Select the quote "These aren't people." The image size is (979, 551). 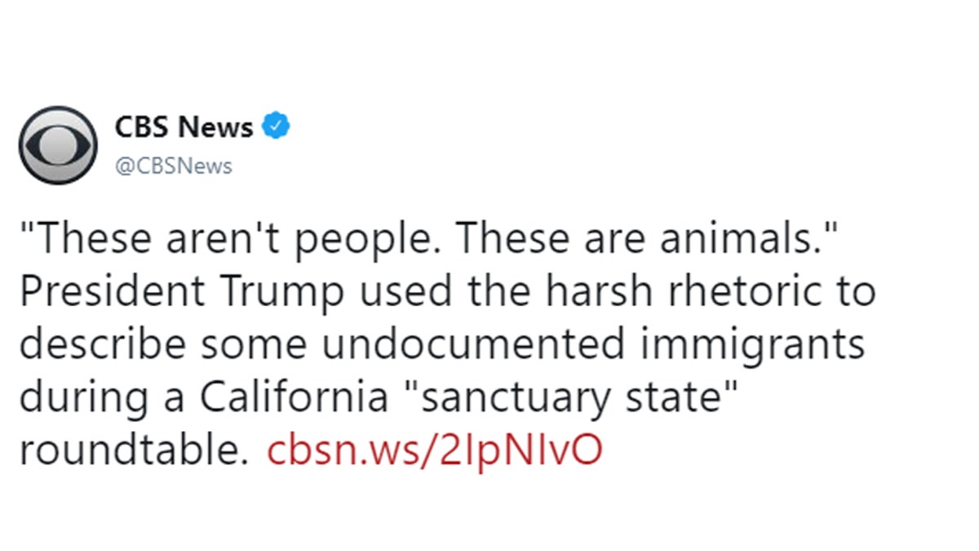[229, 239]
